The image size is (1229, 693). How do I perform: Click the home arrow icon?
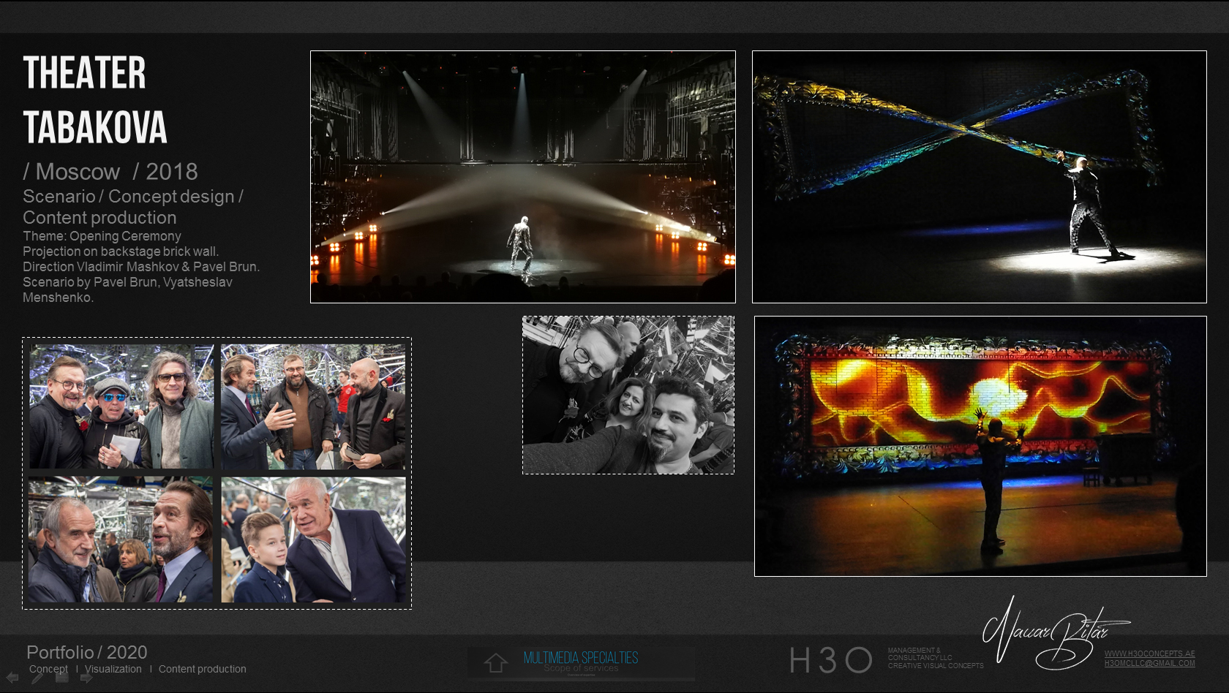(x=495, y=662)
